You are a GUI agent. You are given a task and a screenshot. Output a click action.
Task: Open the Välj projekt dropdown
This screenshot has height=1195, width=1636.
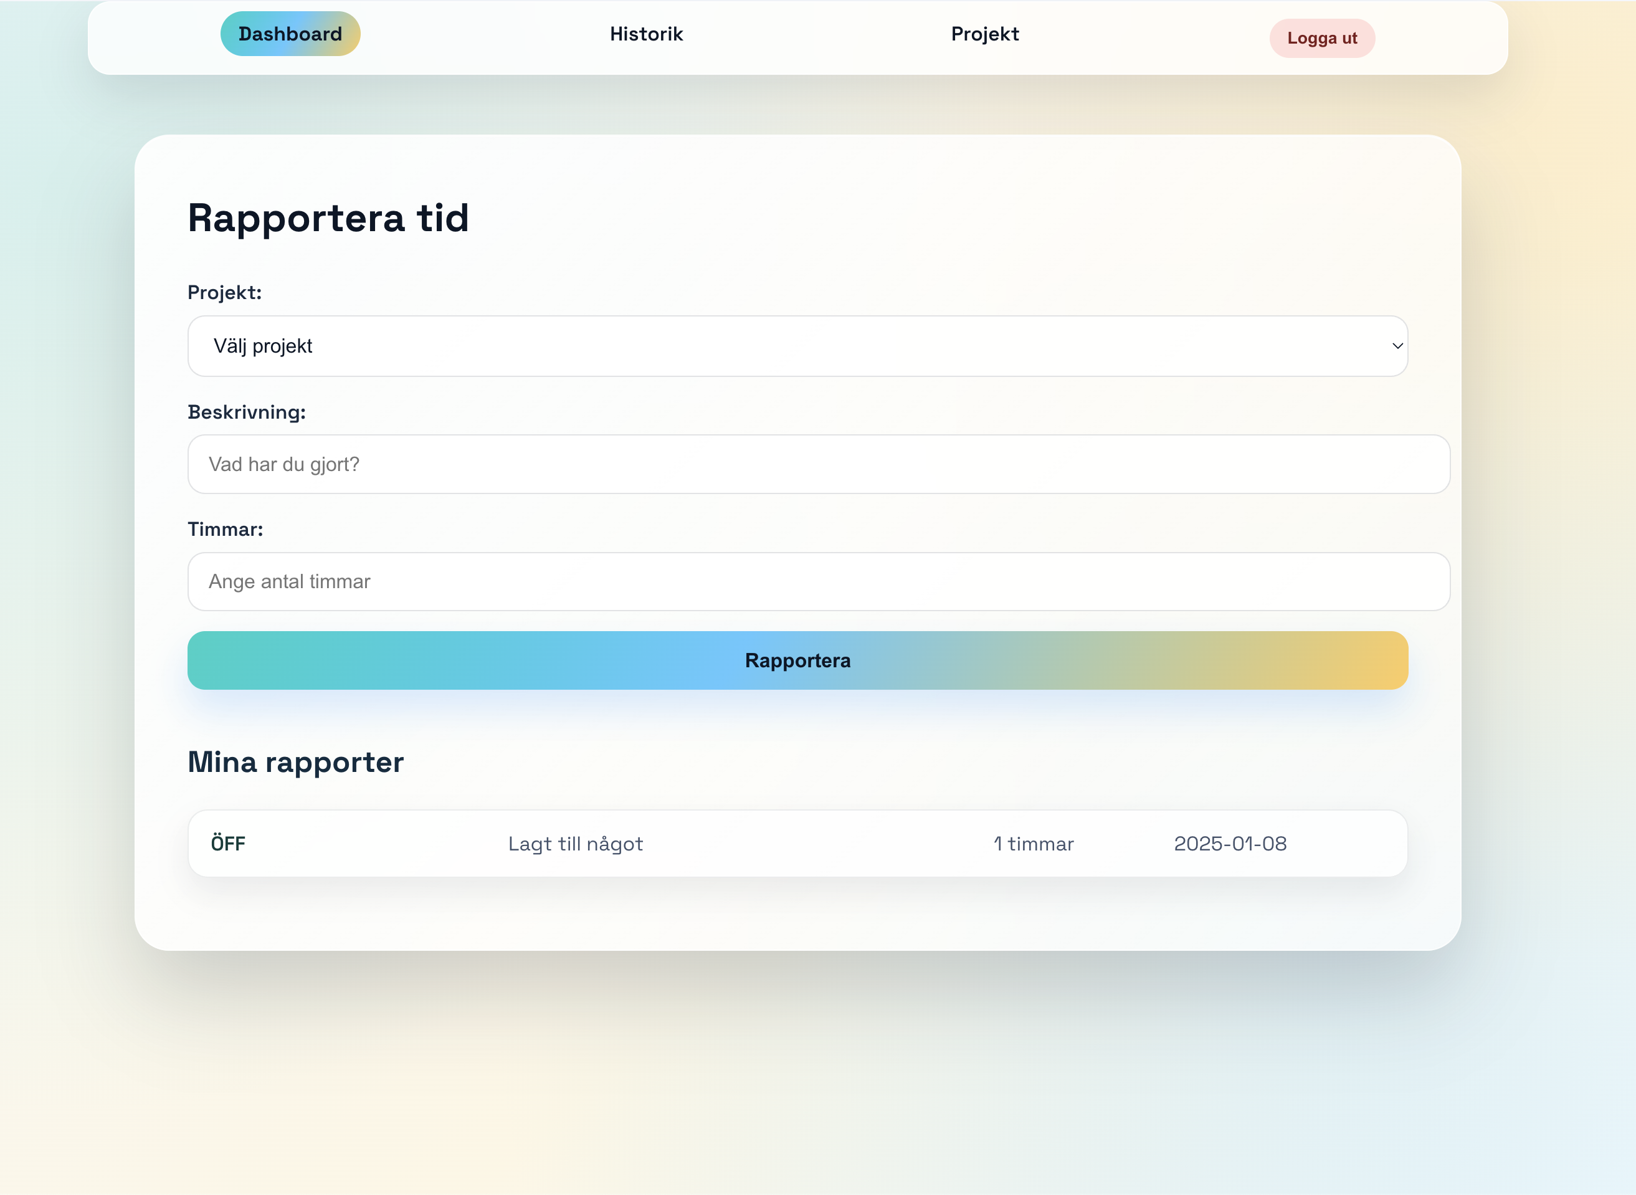pyautogui.click(x=796, y=346)
